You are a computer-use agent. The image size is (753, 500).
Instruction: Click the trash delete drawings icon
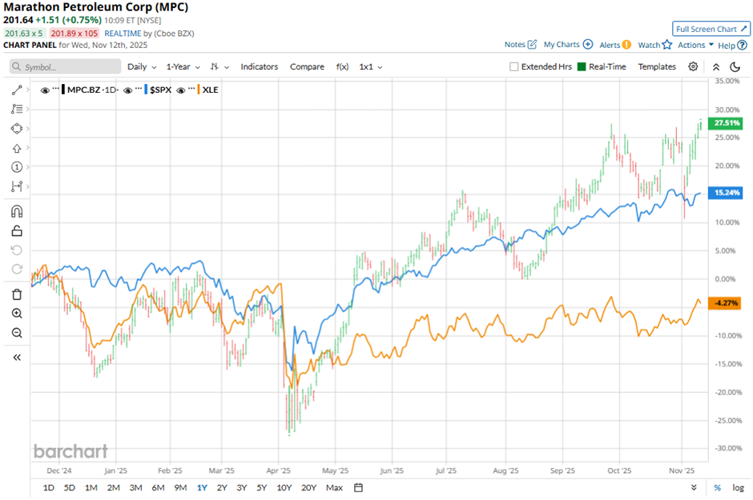coord(17,294)
